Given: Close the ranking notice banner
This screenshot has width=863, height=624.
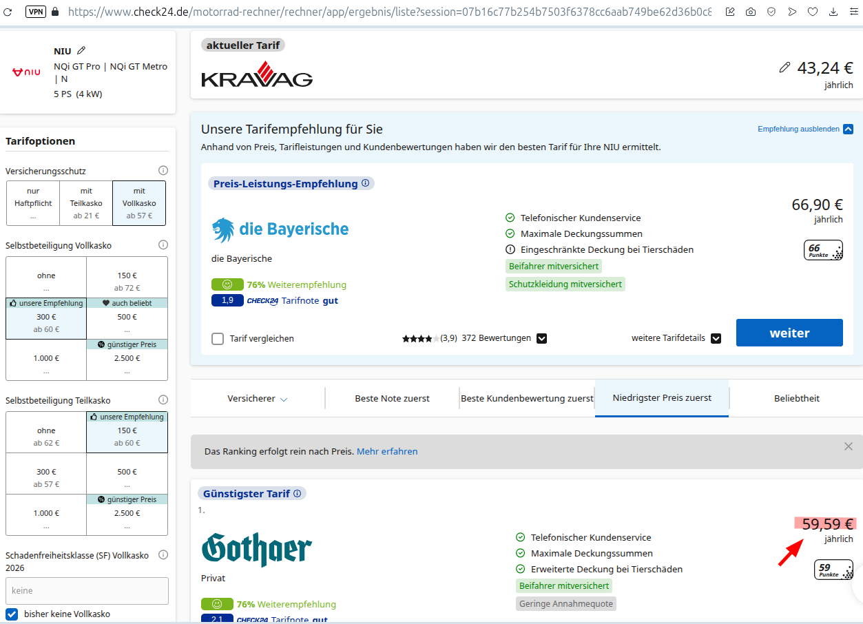Looking at the screenshot, I should tap(848, 446).
